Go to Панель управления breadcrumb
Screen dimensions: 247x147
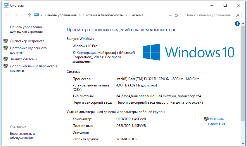(61, 15)
